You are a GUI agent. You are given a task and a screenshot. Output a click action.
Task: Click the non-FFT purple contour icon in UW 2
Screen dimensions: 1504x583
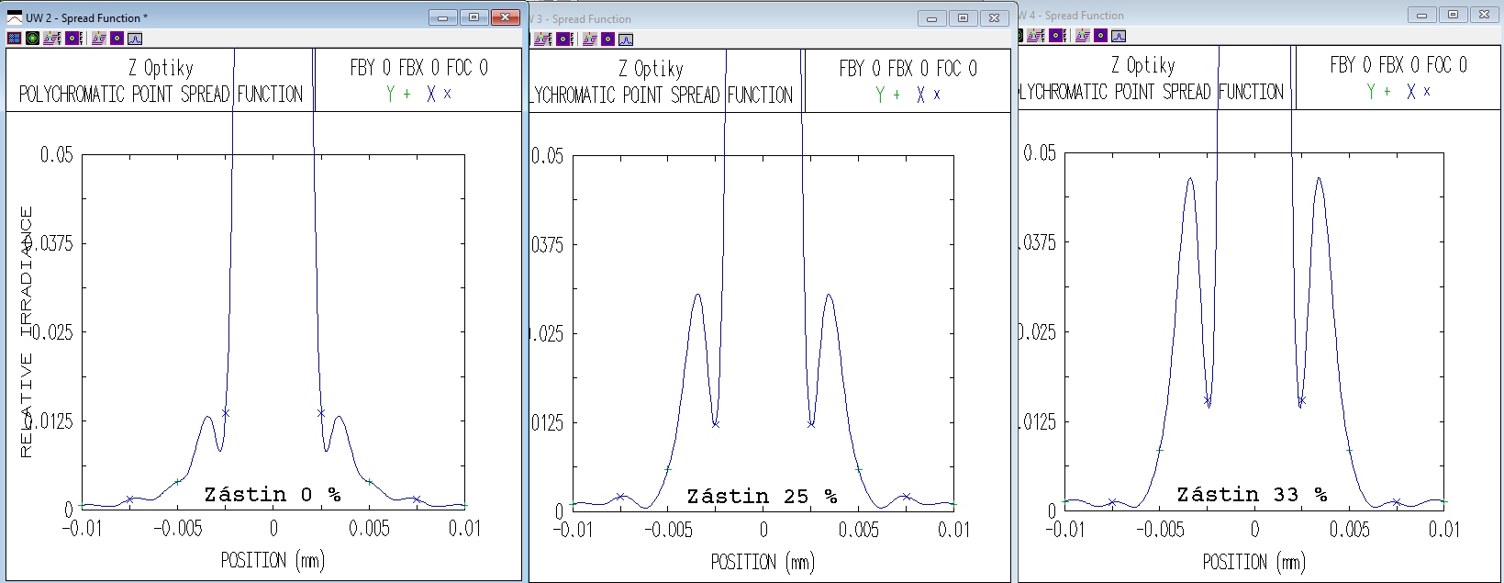(117, 38)
